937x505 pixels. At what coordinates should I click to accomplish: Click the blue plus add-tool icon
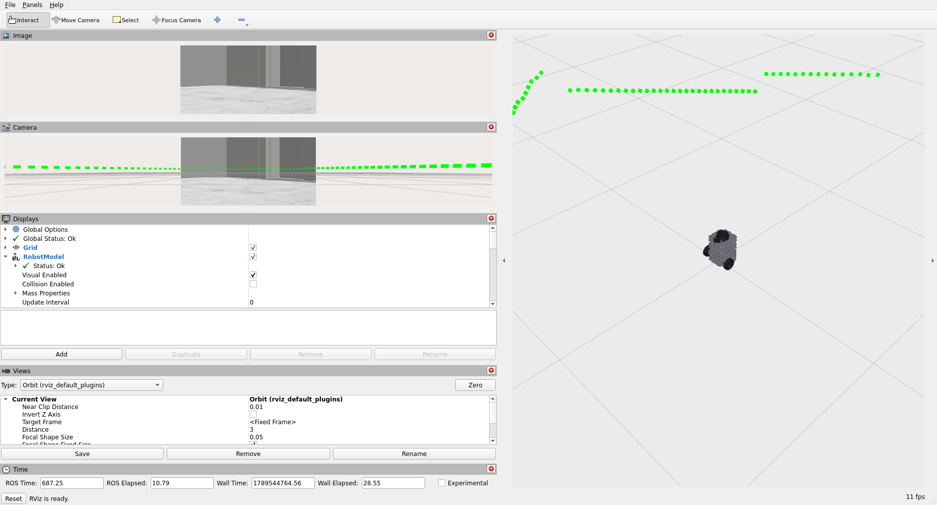coord(217,20)
